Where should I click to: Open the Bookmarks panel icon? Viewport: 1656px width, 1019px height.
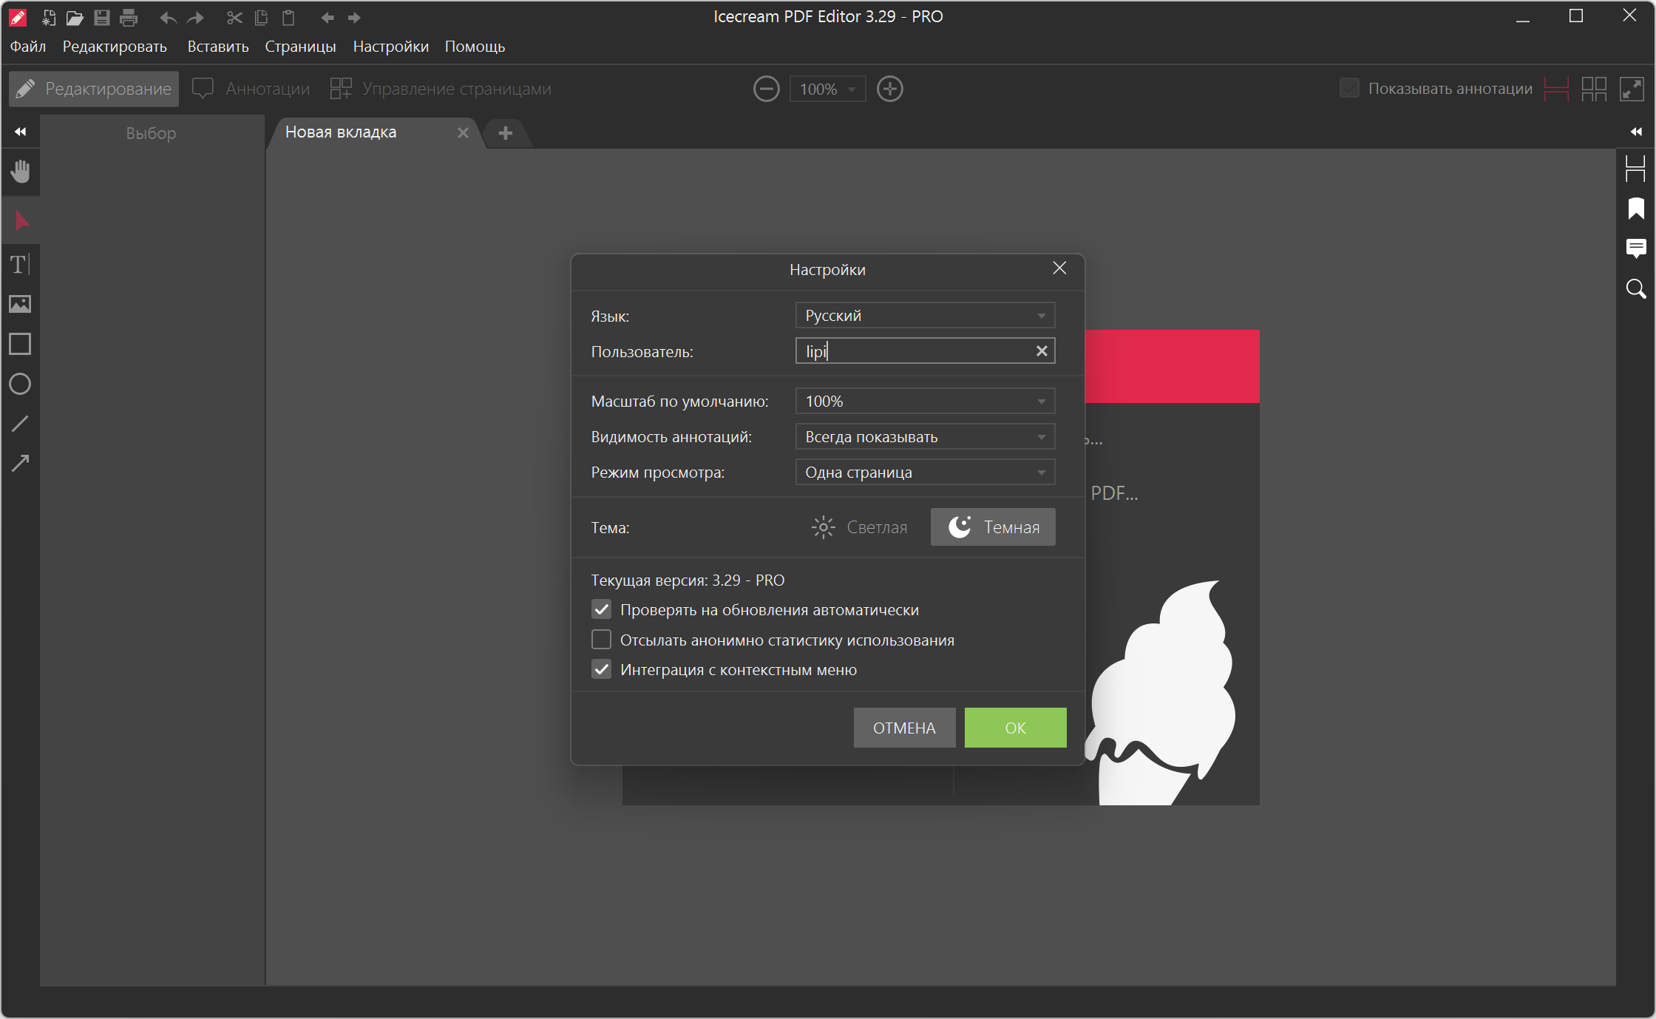[1635, 209]
